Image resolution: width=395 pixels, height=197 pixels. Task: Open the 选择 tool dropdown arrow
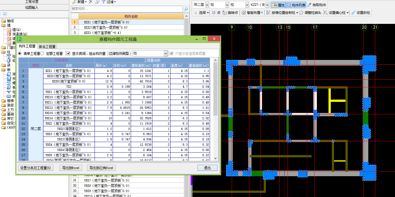pyautogui.click(x=208, y=13)
